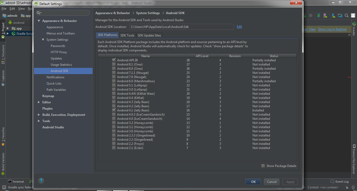The width and height of the screenshot is (357, 191).
Task: Check the Android 2.1 (Eclair) checkbox
Action: coord(114,148)
